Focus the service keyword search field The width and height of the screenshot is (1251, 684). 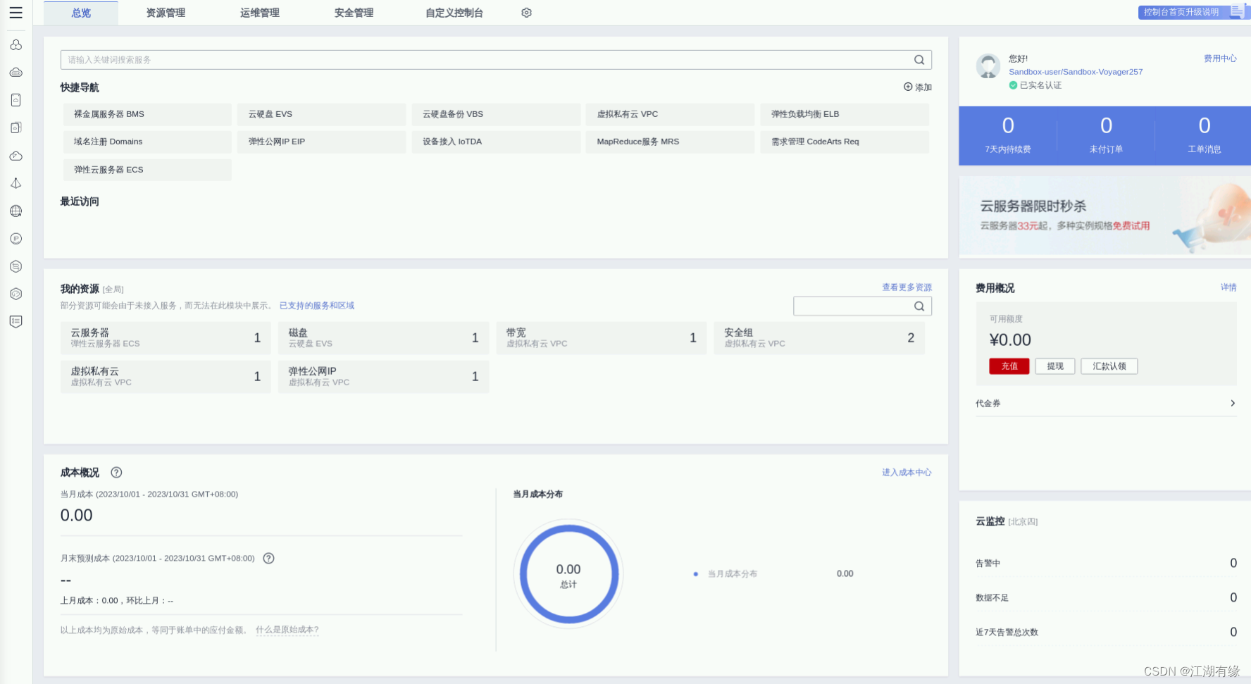tap(496, 60)
